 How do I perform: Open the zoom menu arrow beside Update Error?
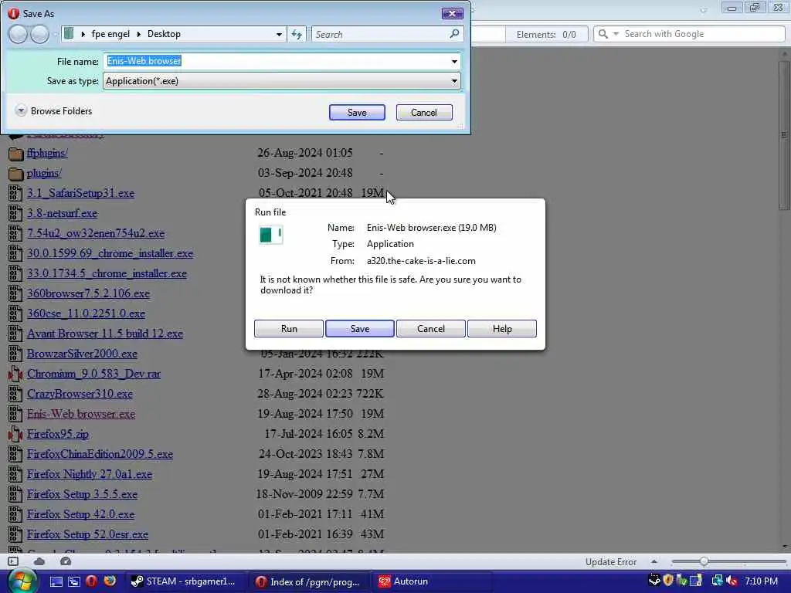point(654,561)
